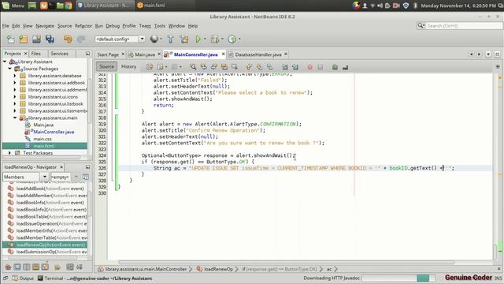
Task: Click the Open Project toolbar icon
Action: 36,39
